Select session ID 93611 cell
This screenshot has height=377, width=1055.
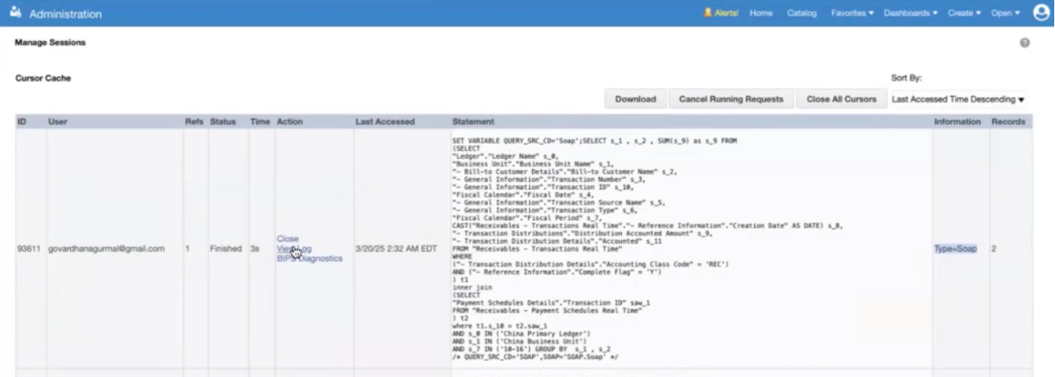(x=30, y=249)
